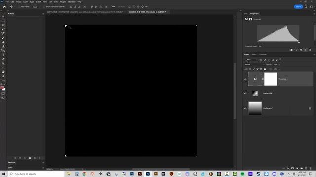The height and width of the screenshot is (177, 316).
Task: Select the Threshold 1 layer mask thumbnail
Action: 271,79
